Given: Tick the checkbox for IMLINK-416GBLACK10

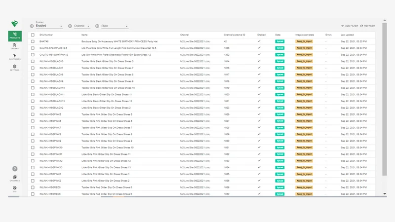Looking at the screenshot, I should coord(33,88).
